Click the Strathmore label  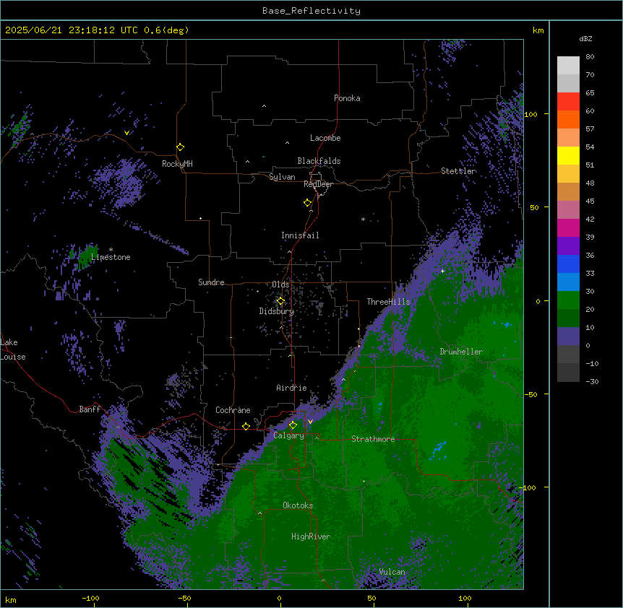(373, 439)
